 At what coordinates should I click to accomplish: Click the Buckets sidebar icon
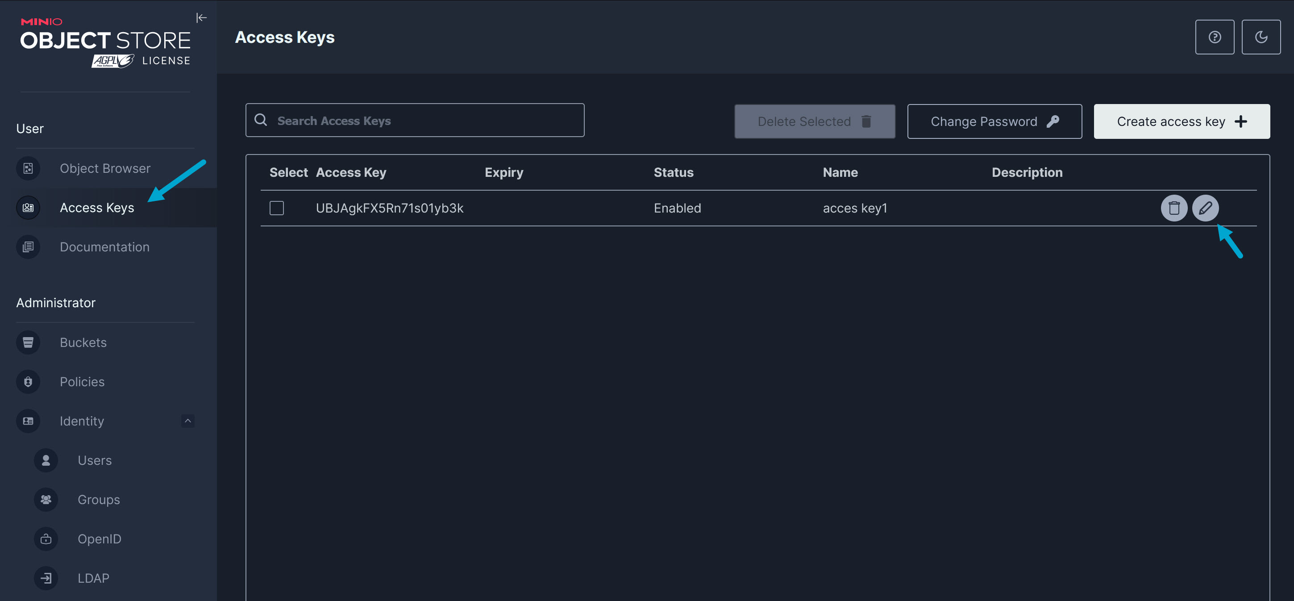point(28,341)
